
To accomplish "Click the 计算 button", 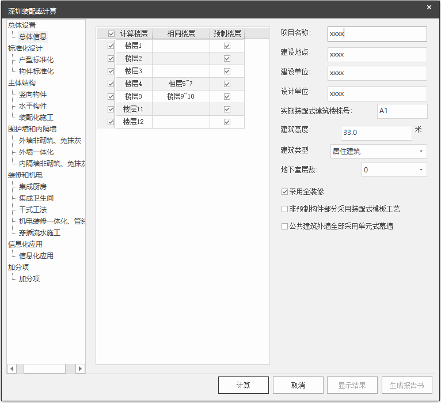I will click(244, 385).
